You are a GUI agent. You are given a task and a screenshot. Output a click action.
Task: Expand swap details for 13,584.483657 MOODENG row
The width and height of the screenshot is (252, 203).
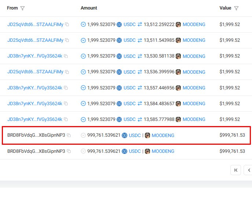(x=83, y=103)
